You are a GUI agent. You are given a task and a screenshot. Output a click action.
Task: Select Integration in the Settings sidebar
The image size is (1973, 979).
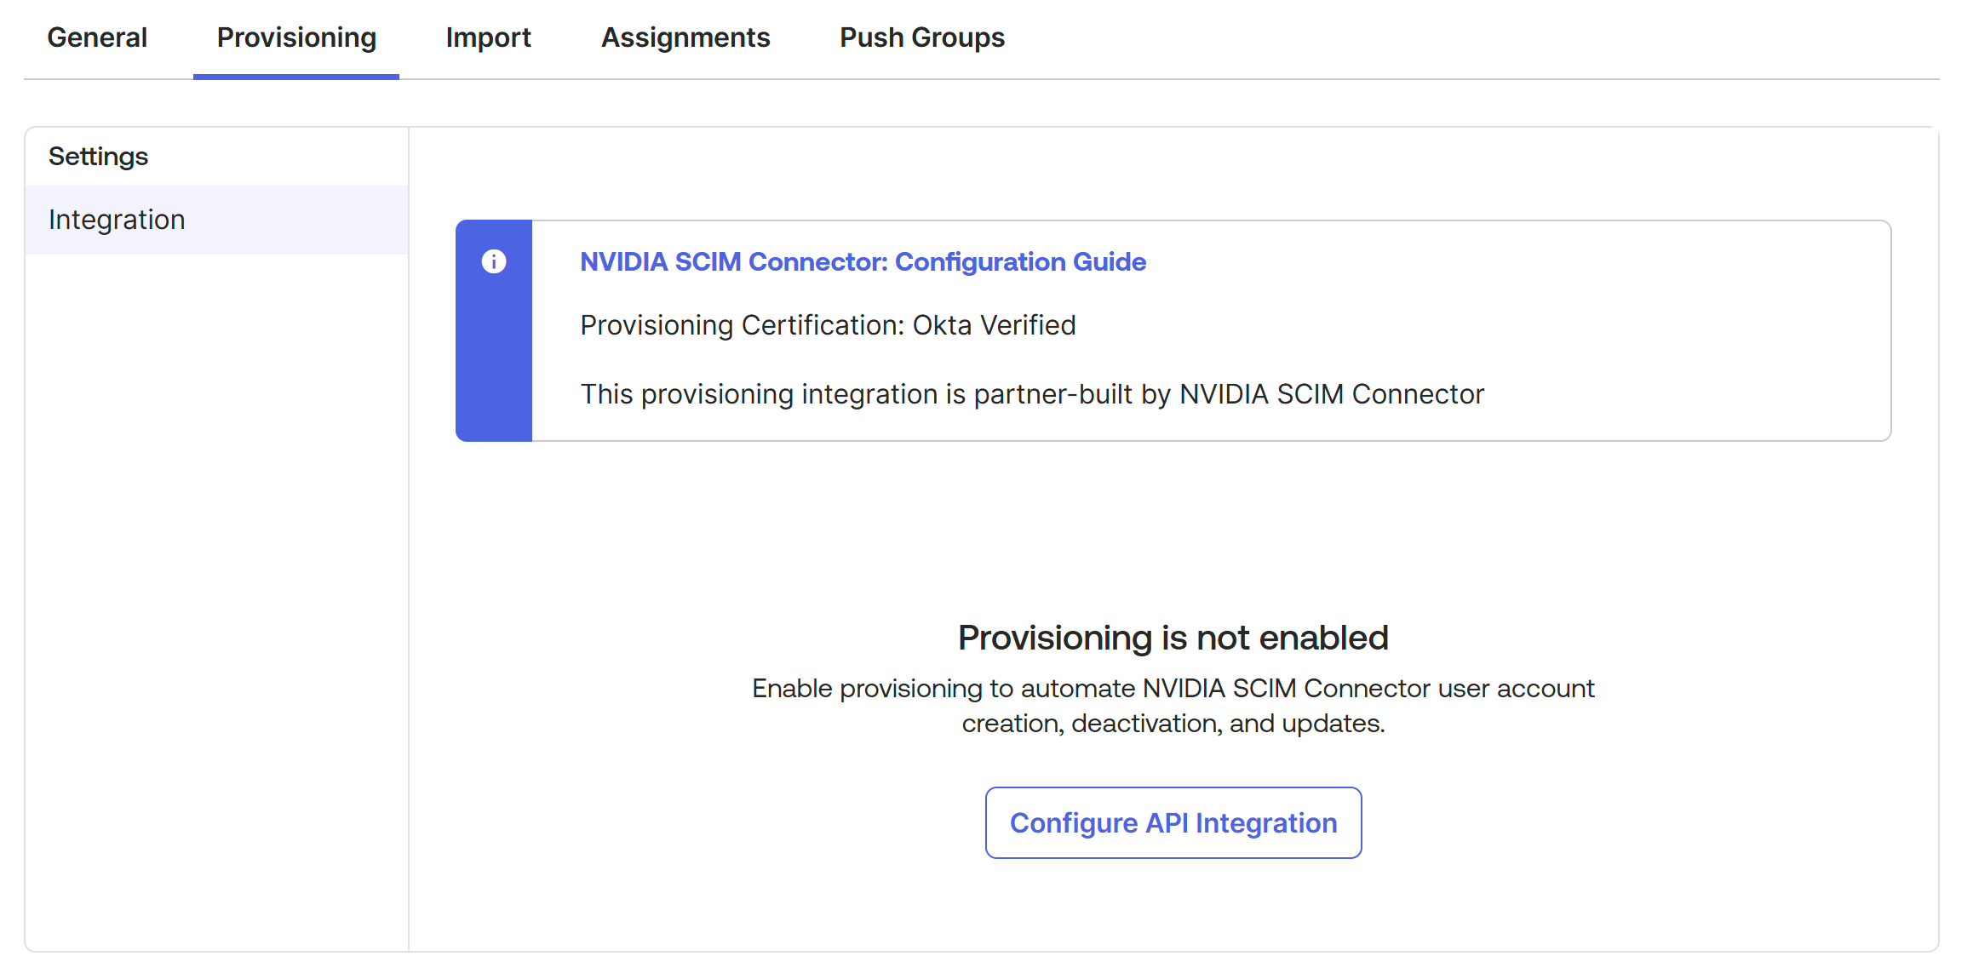pos(117,220)
